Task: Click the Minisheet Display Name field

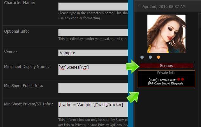Action: point(93,70)
